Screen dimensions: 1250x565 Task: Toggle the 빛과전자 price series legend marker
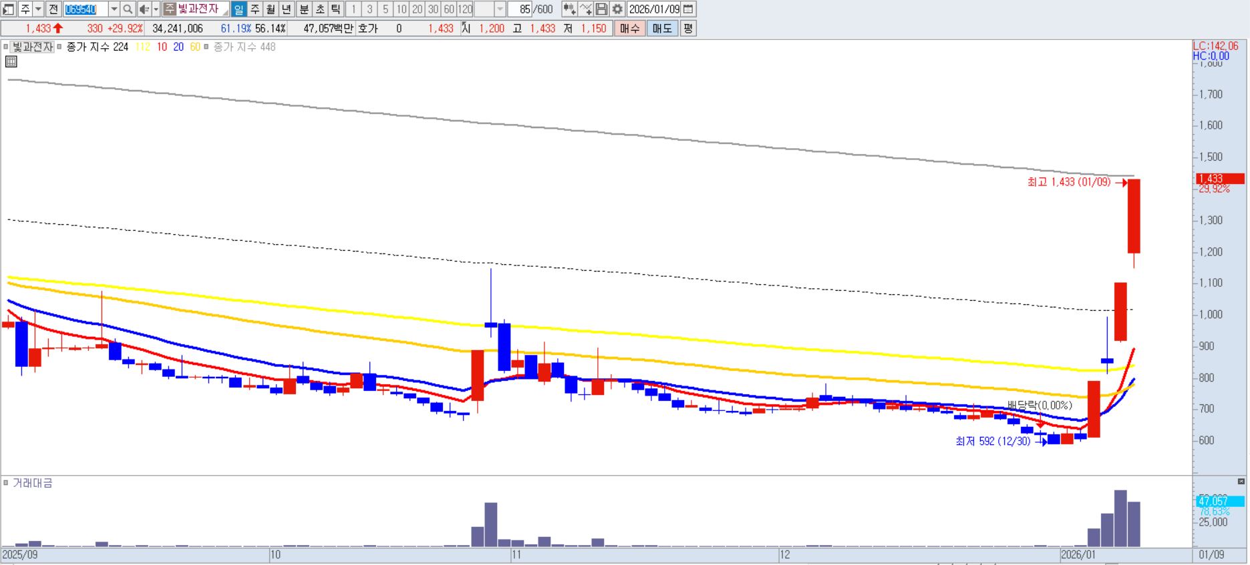[6, 47]
